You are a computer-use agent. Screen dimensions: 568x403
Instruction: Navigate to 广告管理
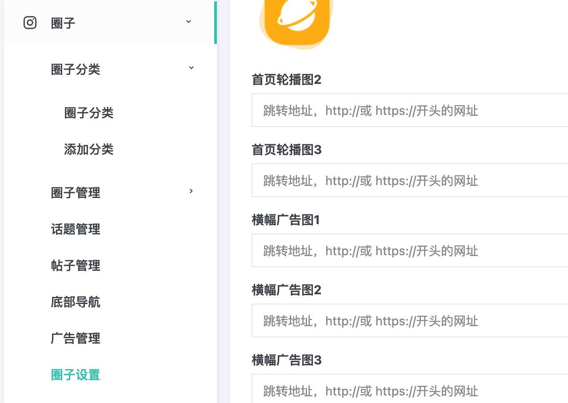[76, 339]
